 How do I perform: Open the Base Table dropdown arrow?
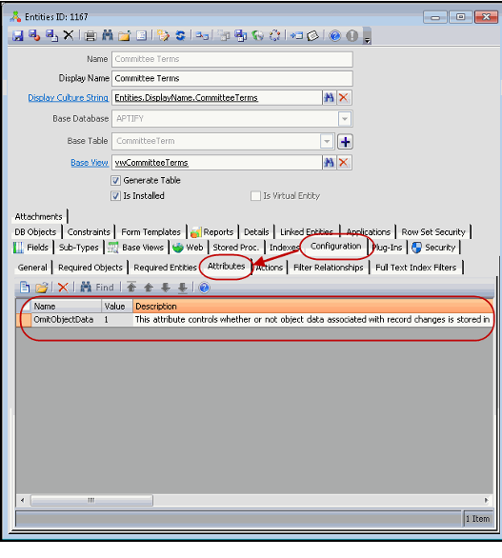(x=327, y=141)
